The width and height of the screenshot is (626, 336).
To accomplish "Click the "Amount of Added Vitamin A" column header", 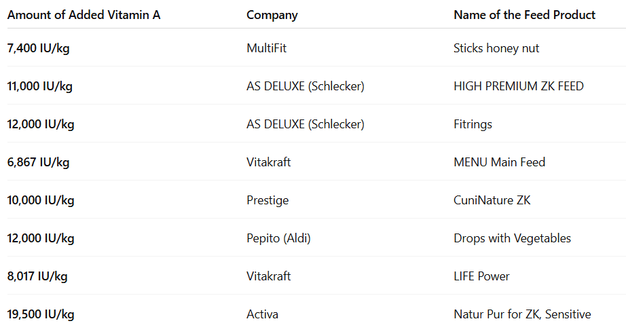I will (x=84, y=15).
